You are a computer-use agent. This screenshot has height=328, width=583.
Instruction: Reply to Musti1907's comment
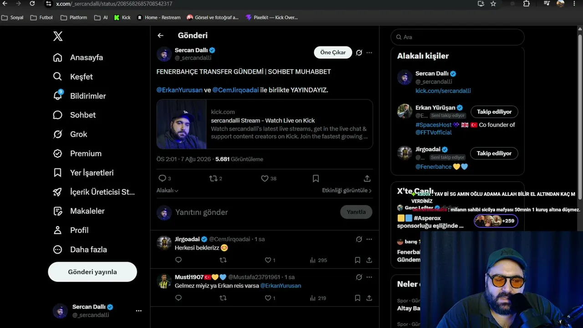point(179,298)
